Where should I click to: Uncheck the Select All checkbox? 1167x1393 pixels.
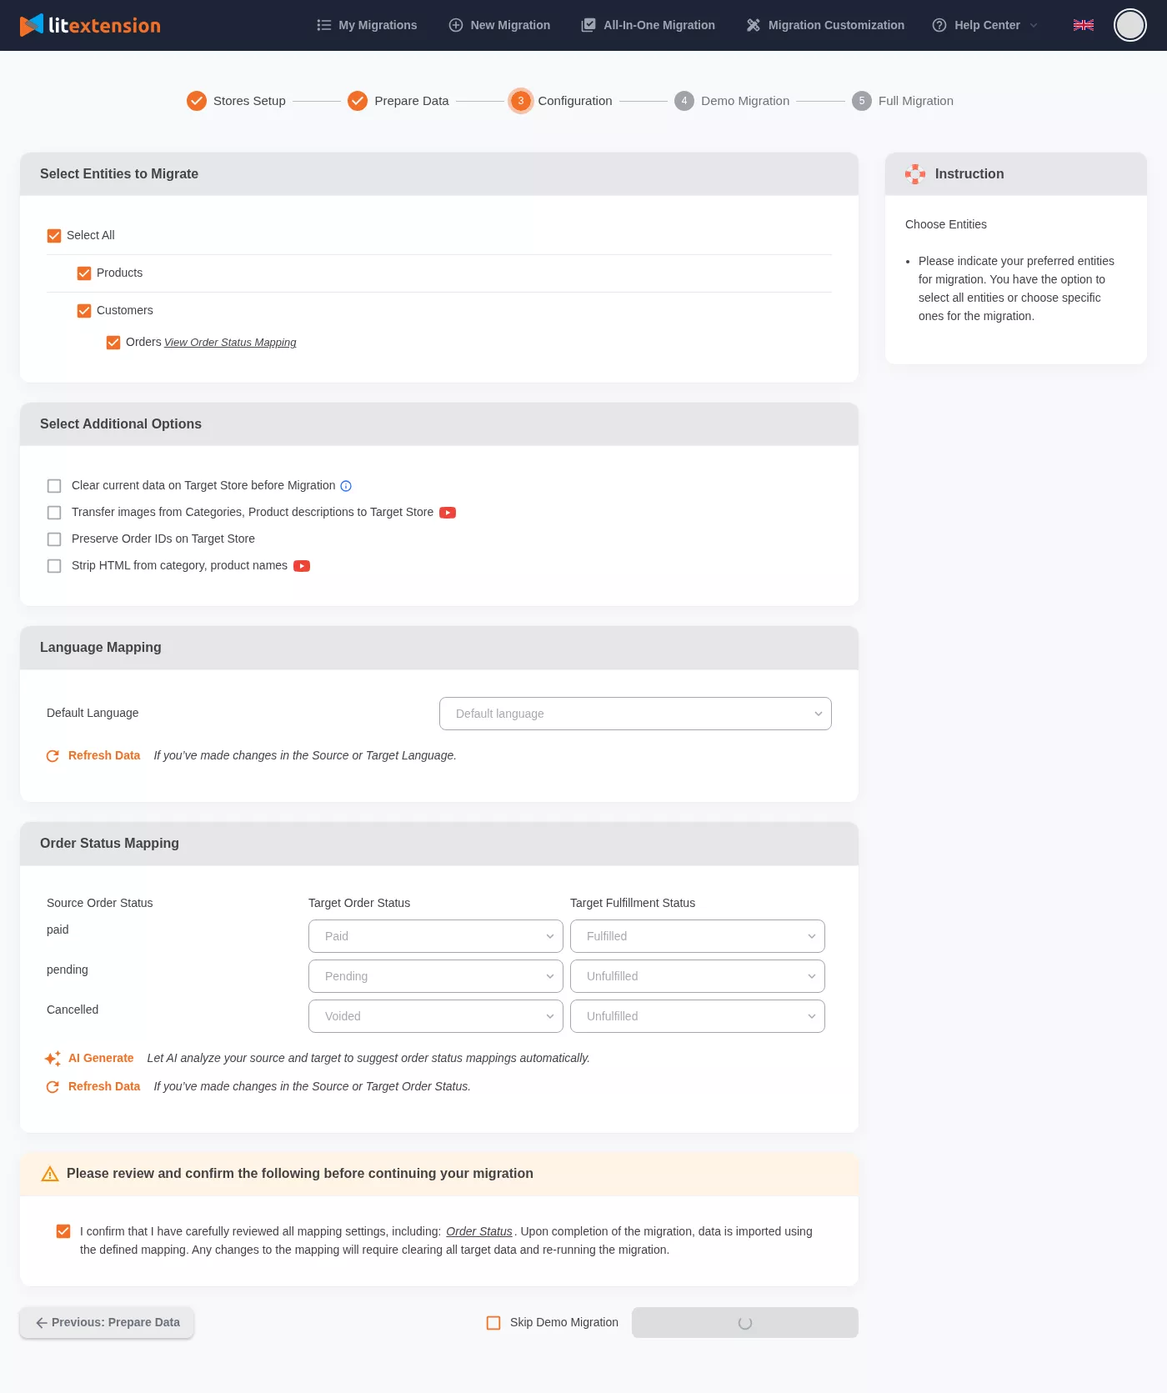pos(54,236)
